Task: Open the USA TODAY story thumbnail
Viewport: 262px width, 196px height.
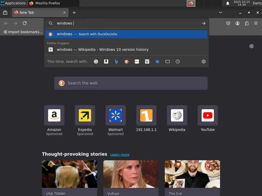Action: 70,174
